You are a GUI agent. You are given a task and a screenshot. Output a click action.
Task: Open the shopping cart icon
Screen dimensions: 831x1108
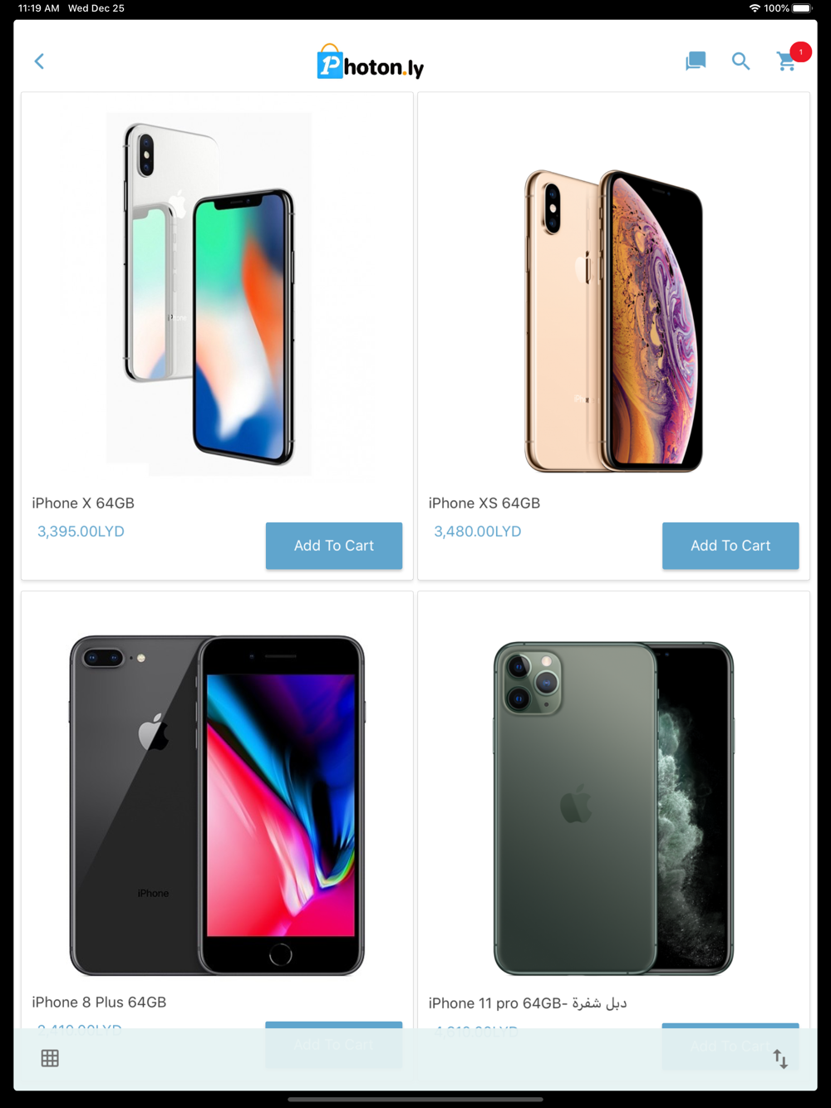(x=786, y=61)
